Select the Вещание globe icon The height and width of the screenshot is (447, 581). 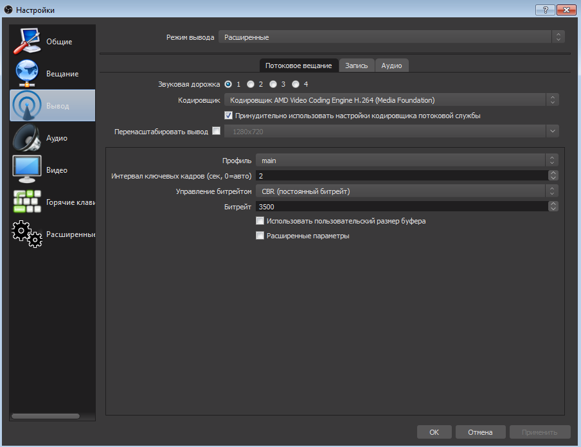point(28,74)
